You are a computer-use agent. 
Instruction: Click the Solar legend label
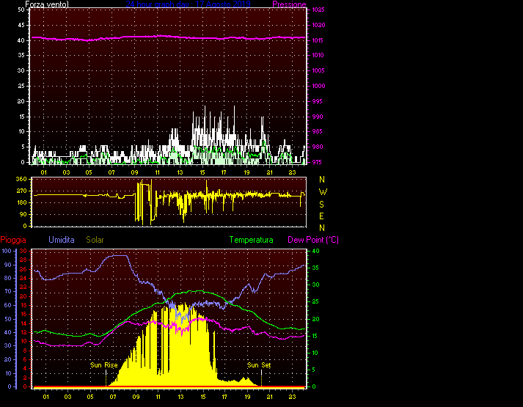coord(96,240)
